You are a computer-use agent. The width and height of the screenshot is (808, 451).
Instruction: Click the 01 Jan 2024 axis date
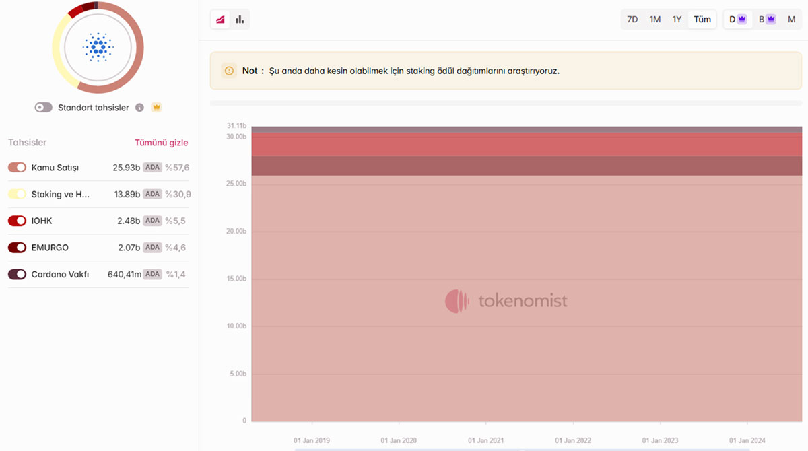747,440
